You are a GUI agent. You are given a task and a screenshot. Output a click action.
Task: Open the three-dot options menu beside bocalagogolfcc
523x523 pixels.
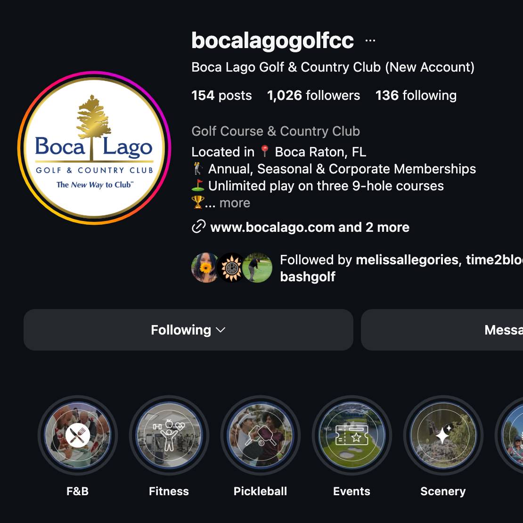370,41
